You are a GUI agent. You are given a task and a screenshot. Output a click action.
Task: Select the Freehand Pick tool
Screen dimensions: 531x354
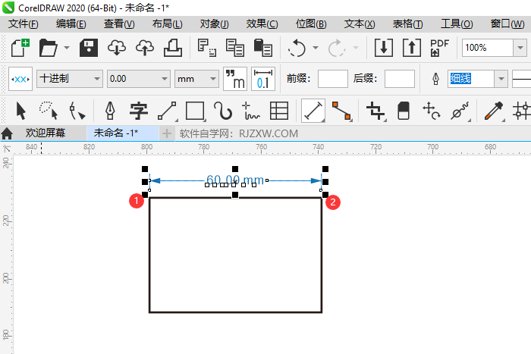click(49, 111)
